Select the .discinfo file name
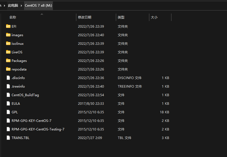Screen dimensions: 227x157 point(18,78)
